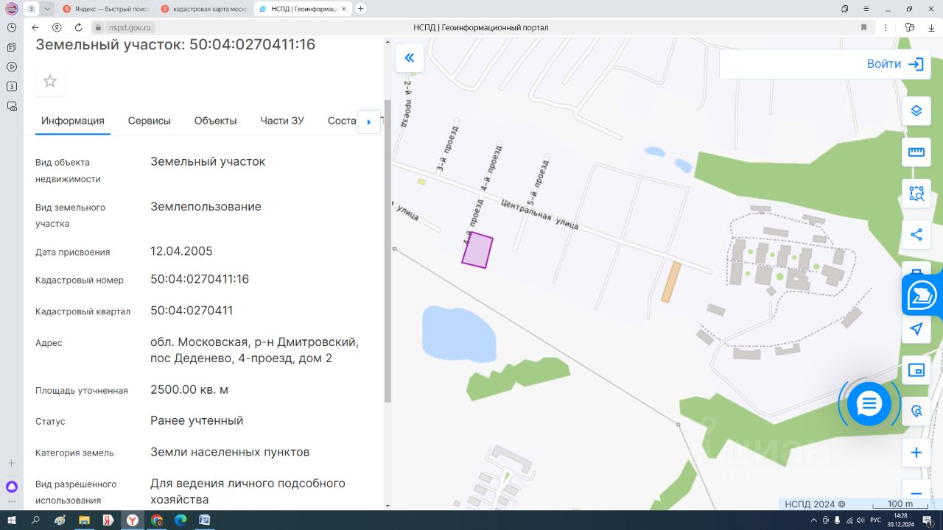Open the Части ЗУ tab
The image size is (943, 530).
tap(282, 121)
